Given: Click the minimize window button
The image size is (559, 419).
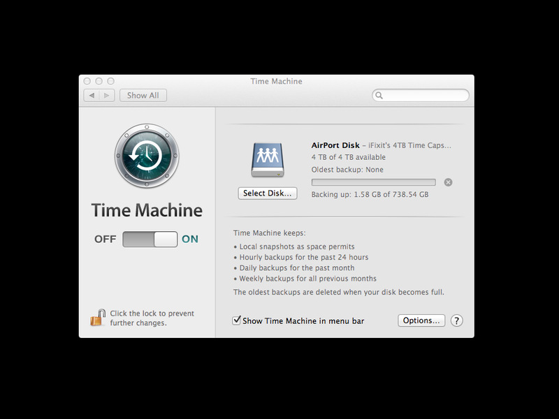Looking at the screenshot, I should [x=99, y=81].
